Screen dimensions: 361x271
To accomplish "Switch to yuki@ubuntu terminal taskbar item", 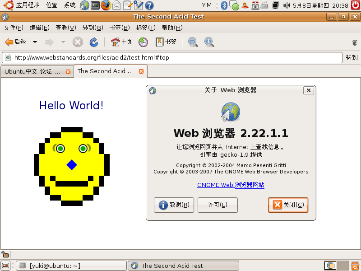I will point(71,266).
